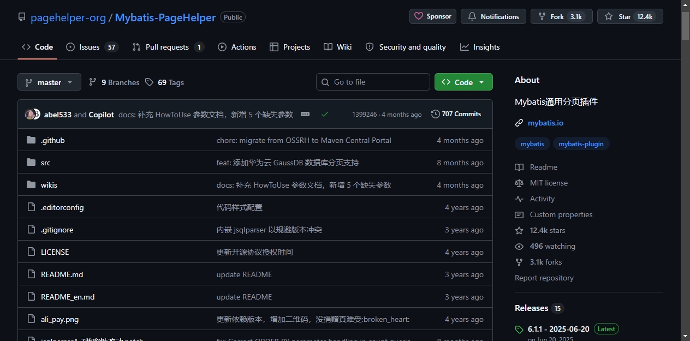Click the README.md file icon
The image size is (690, 341).
coord(31,274)
